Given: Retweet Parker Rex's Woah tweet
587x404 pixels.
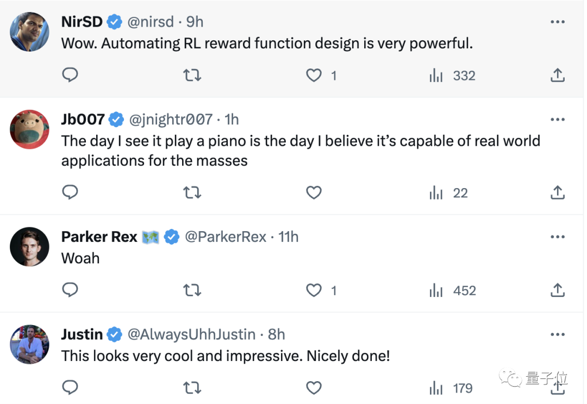Looking at the screenshot, I should (x=192, y=290).
